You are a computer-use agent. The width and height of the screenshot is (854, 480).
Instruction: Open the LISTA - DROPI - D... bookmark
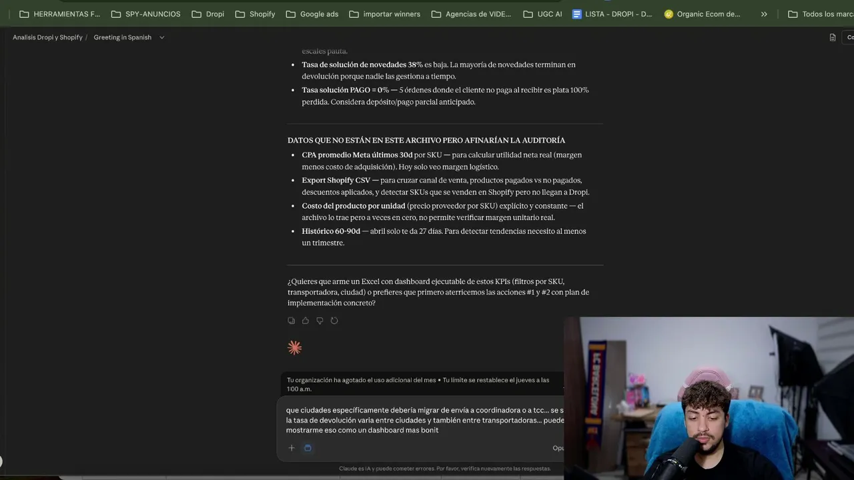coord(612,14)
